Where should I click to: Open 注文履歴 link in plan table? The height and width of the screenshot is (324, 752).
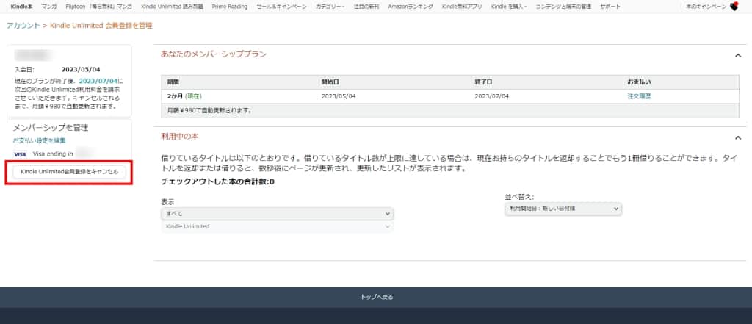[x=639, y=96]
